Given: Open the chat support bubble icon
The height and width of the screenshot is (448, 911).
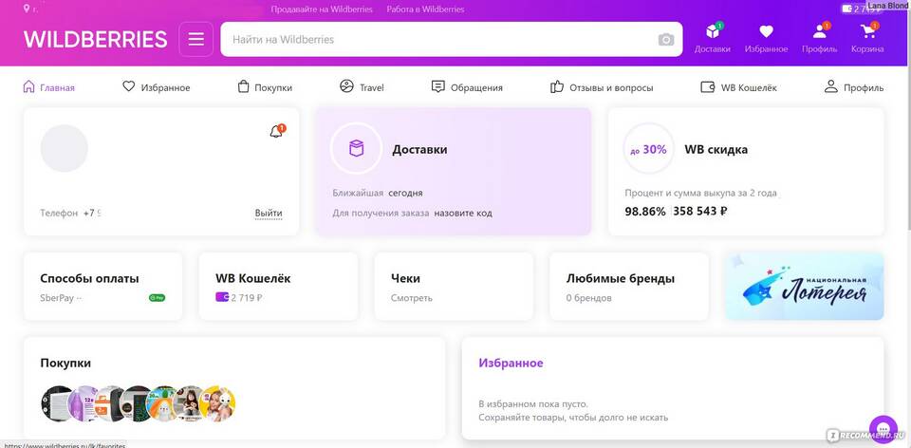Looking at the screenshot, I should pos(883,428).
